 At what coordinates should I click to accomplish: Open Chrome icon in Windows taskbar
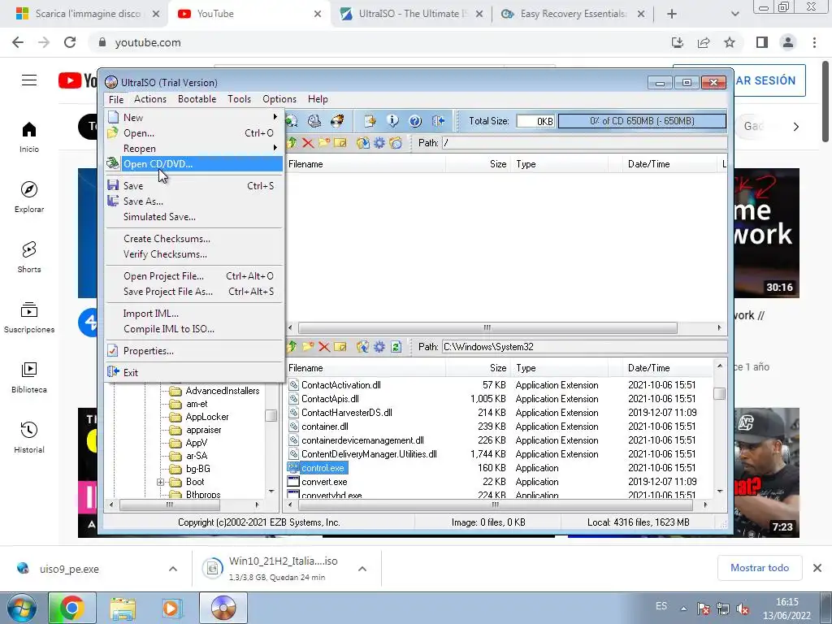pos(72,608)
